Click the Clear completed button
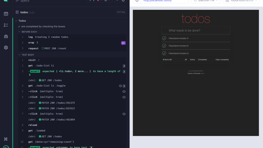 coord(222,60)
